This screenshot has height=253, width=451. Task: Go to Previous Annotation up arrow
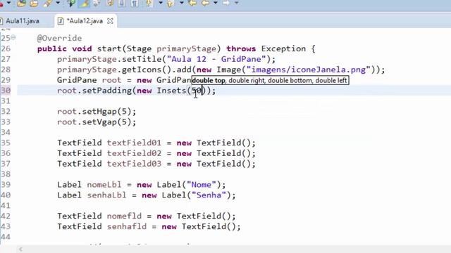coord(170,3)
